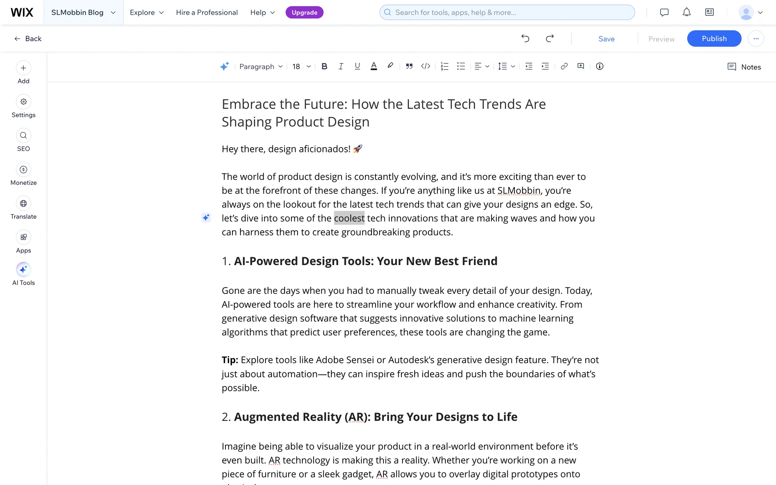Viewport: 776px width, 485px height.
Task: Create a bulleted list
Action: pos(461,66)
